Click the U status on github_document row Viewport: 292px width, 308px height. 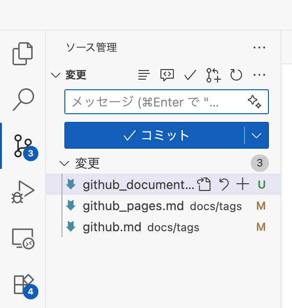(262, 184)
